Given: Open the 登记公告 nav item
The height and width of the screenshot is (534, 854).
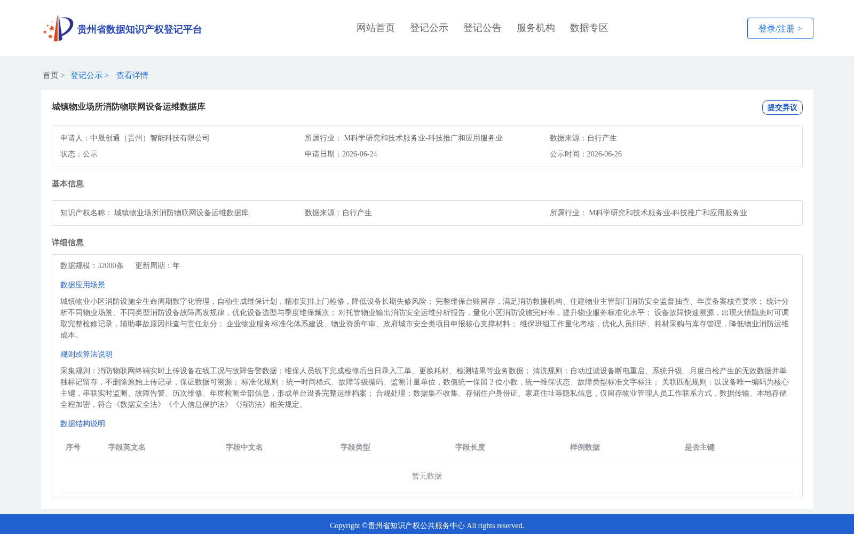Looking at the screenshot, I should click(x=483, y=28).
